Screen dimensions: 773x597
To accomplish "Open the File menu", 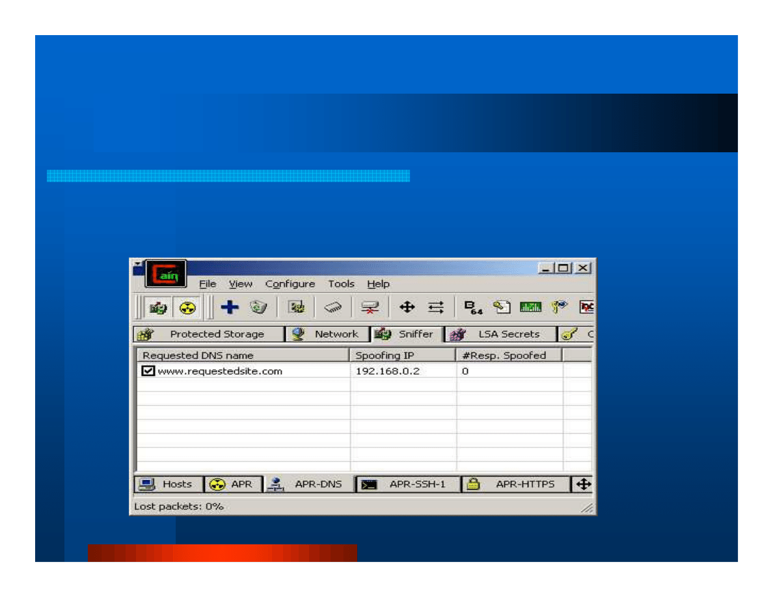I will coord(208,284).
